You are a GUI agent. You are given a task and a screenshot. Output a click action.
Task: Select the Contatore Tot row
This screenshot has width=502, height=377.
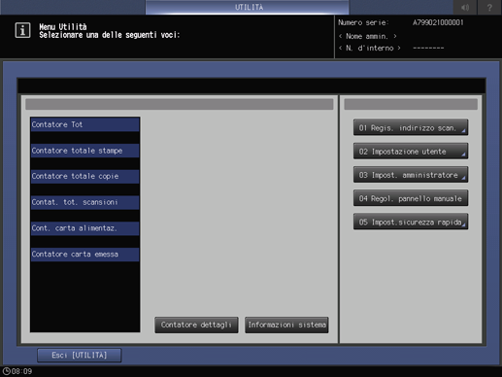(85, 124)
